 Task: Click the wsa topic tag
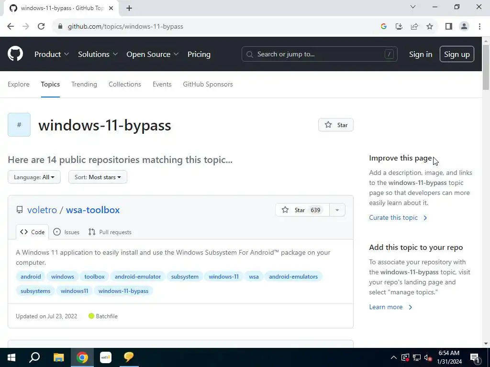tap(254, 277)
